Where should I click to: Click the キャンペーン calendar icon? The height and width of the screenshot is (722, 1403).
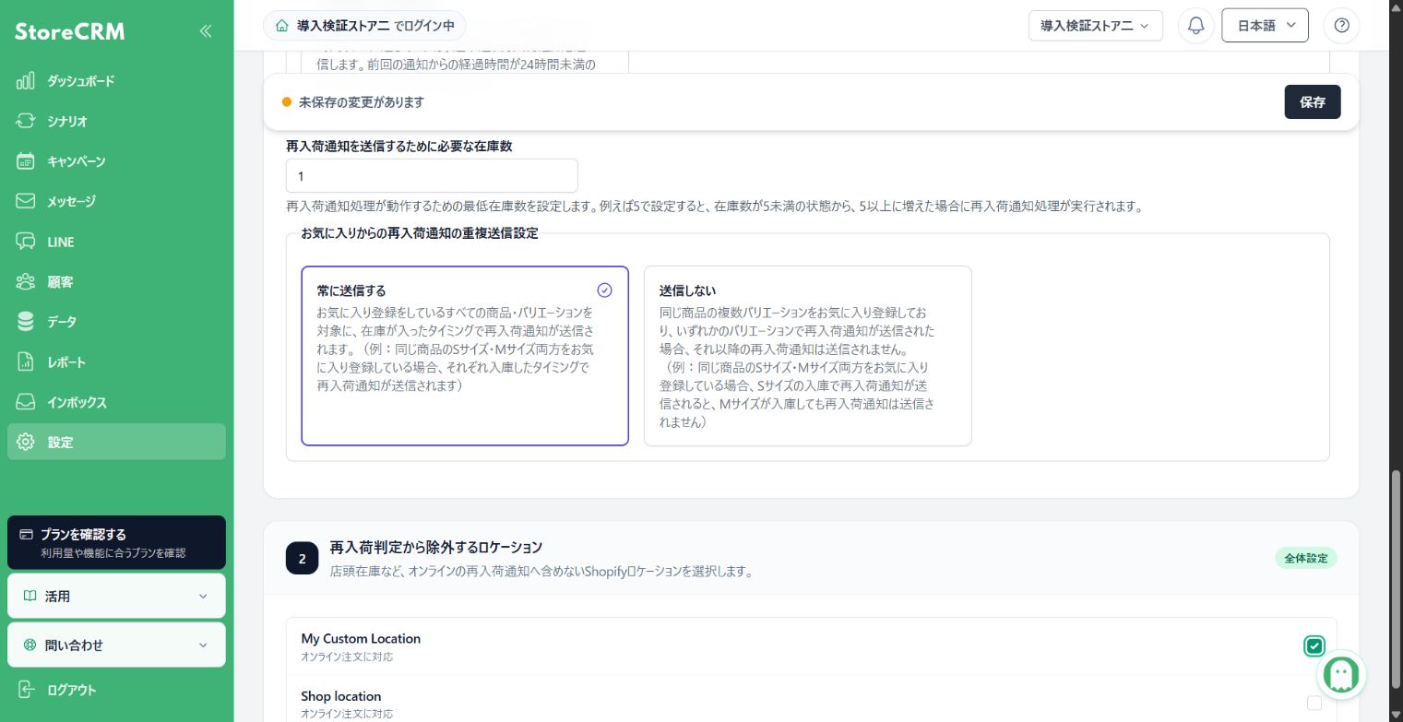[26, 161]
